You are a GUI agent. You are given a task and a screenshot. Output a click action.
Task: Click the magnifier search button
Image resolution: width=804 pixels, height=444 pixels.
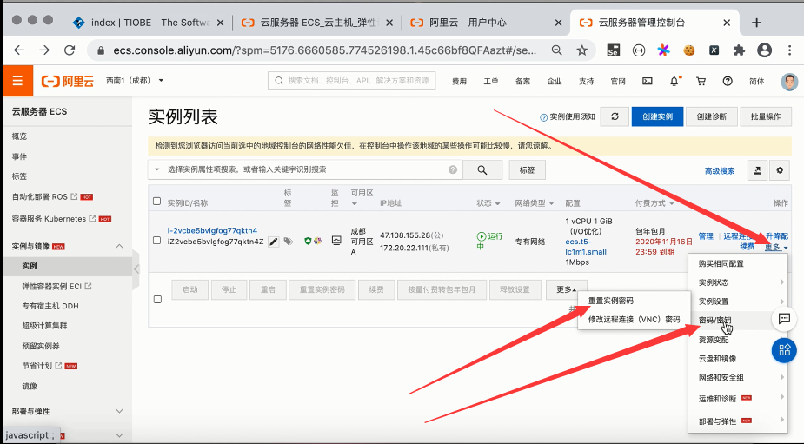click(x=482, y=169)
